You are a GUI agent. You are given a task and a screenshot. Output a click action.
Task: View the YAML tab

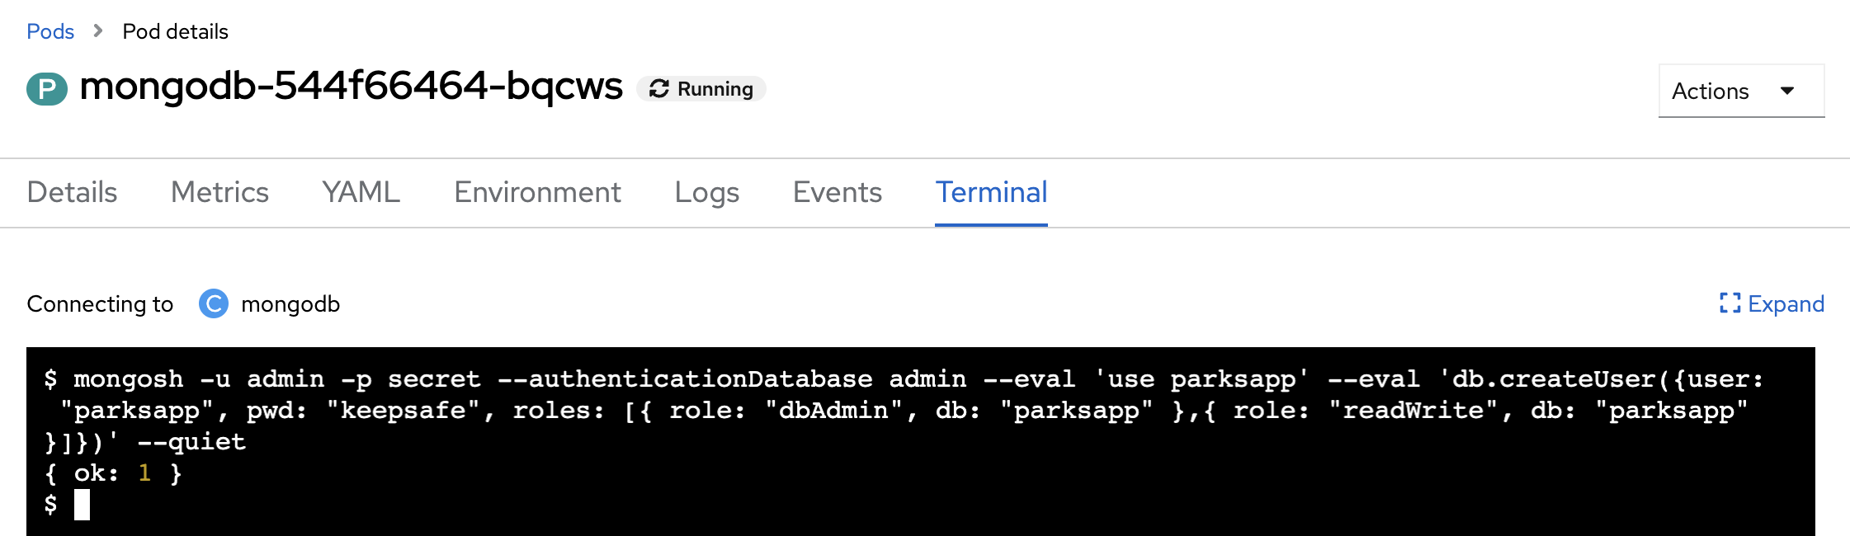pos(361,192)
